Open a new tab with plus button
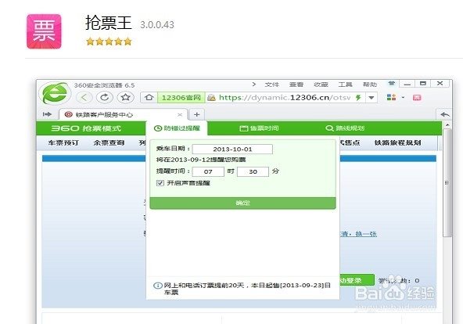Viewport: 463px width, 324px height. pyautogui.click(x=196, y=114)
